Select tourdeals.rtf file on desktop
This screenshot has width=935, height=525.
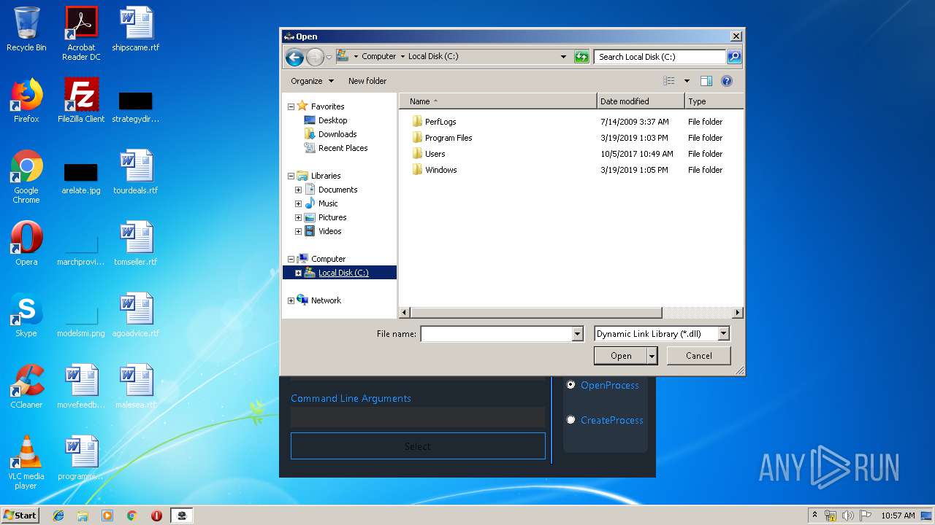(136, 172)
